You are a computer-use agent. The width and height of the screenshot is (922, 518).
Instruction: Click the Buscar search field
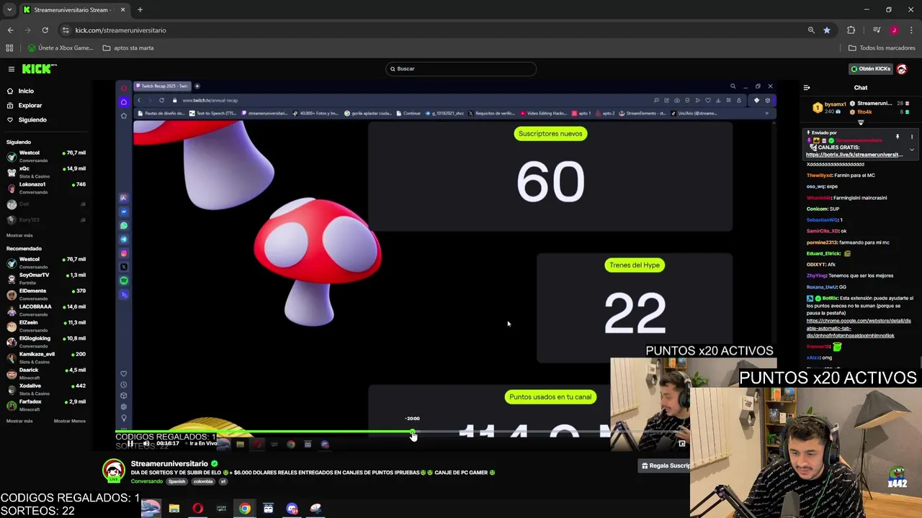(x=461, y=68)
